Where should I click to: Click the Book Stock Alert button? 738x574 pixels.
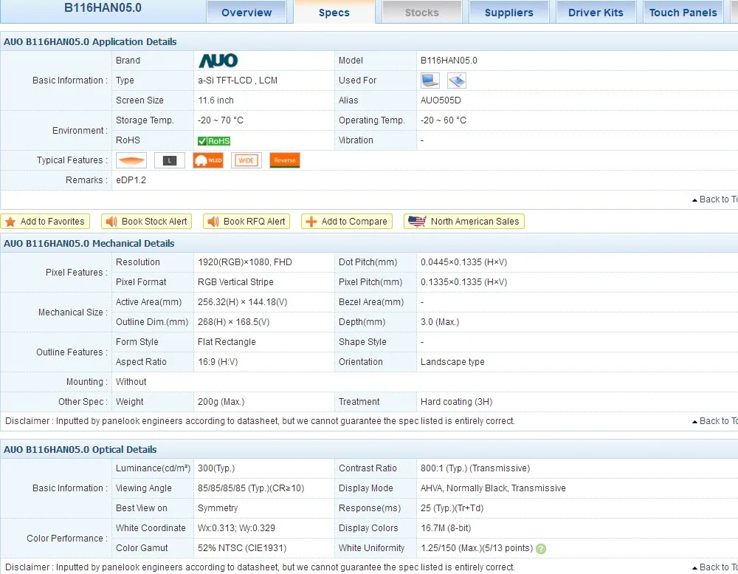(146, 222)
